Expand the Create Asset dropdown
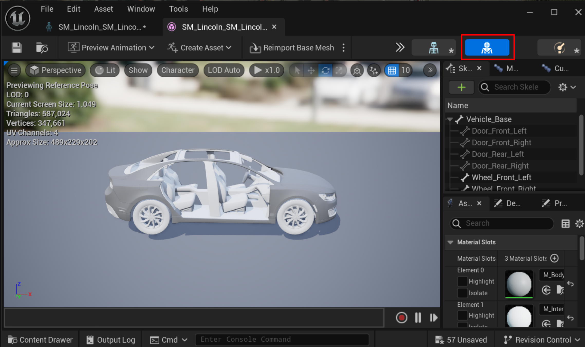The image size is (585, 347). click(x=199, y=48)
